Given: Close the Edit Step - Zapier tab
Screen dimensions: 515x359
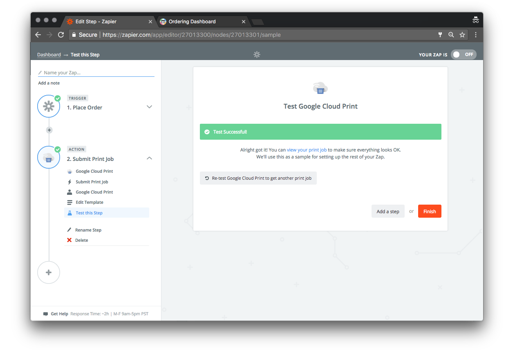Looking at the screenshot, I should pyautogui.click(x=150, y=22).
